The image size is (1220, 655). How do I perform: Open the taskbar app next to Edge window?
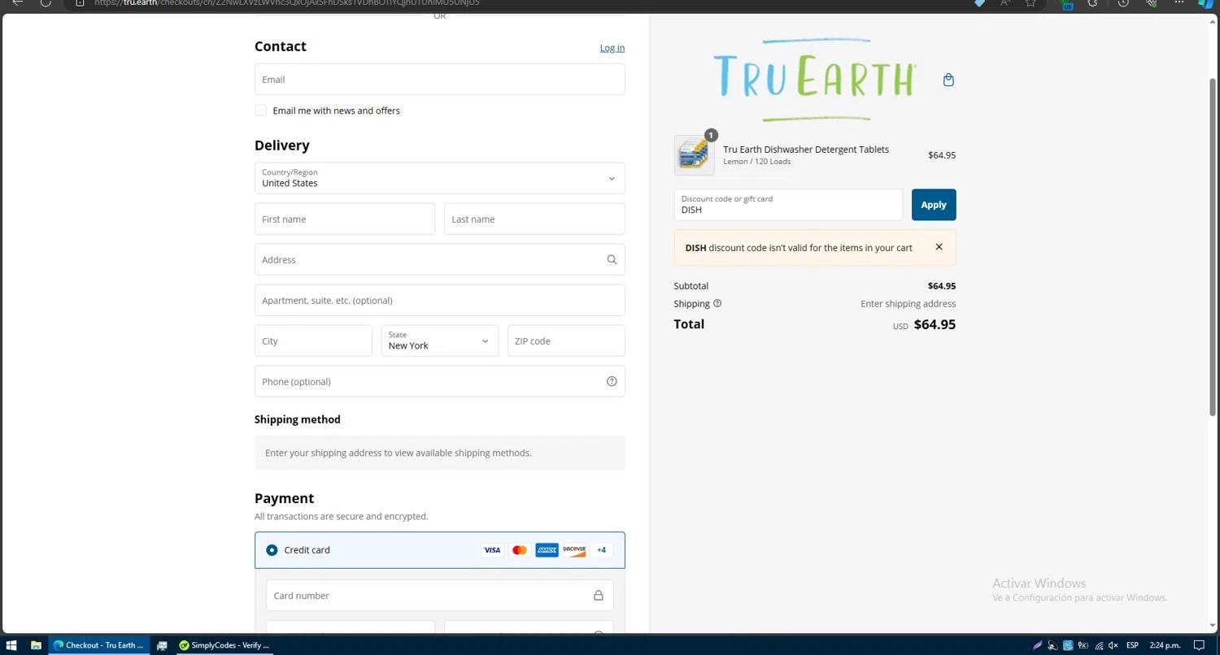point(162,645)
